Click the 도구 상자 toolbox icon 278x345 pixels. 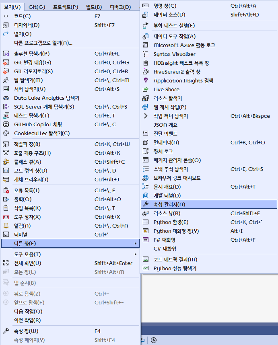click(x=6, y=217)
